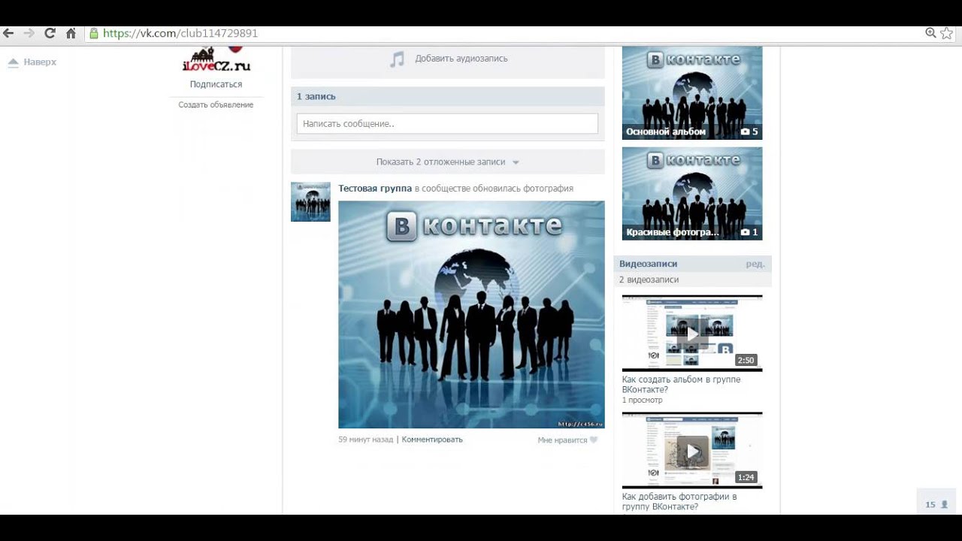Click the green padlock security icon

point(94,33)
